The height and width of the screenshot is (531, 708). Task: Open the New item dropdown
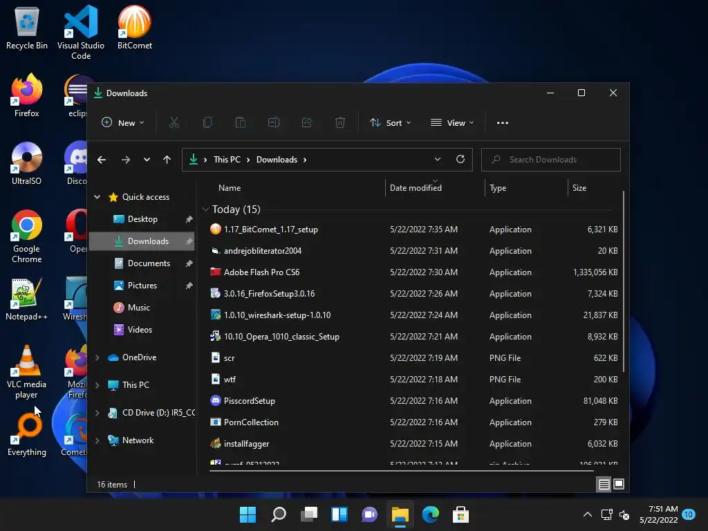[x=123, y=123]
